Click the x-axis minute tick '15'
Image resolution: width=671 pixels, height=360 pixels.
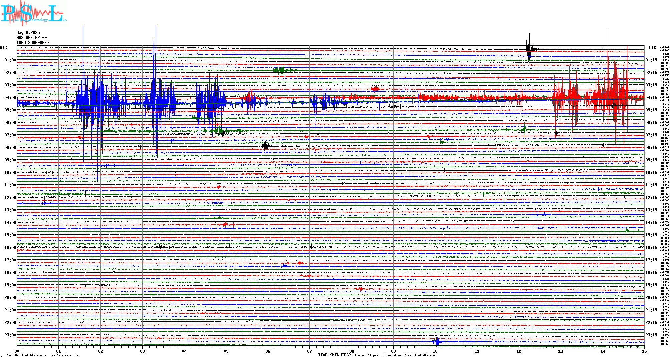click(x=644, y=351)
